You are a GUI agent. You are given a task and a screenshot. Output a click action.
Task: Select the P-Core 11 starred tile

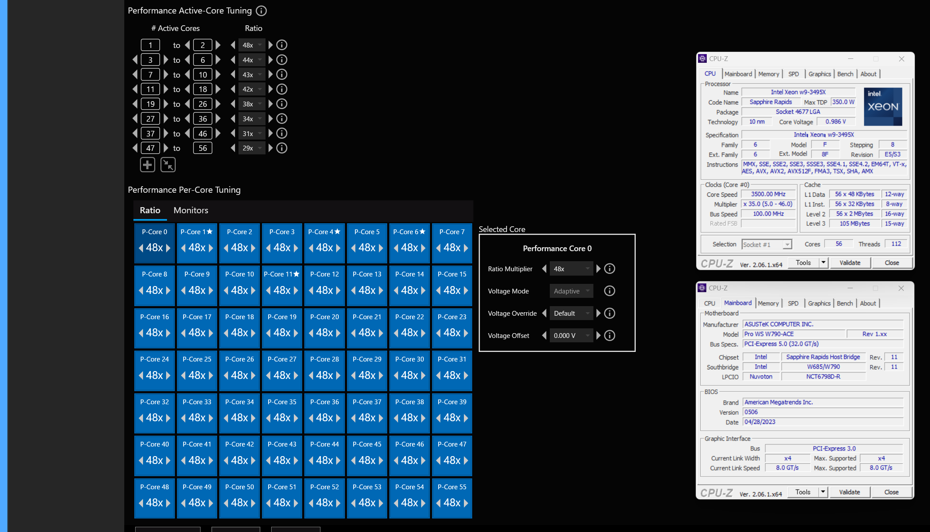point(282,286)
